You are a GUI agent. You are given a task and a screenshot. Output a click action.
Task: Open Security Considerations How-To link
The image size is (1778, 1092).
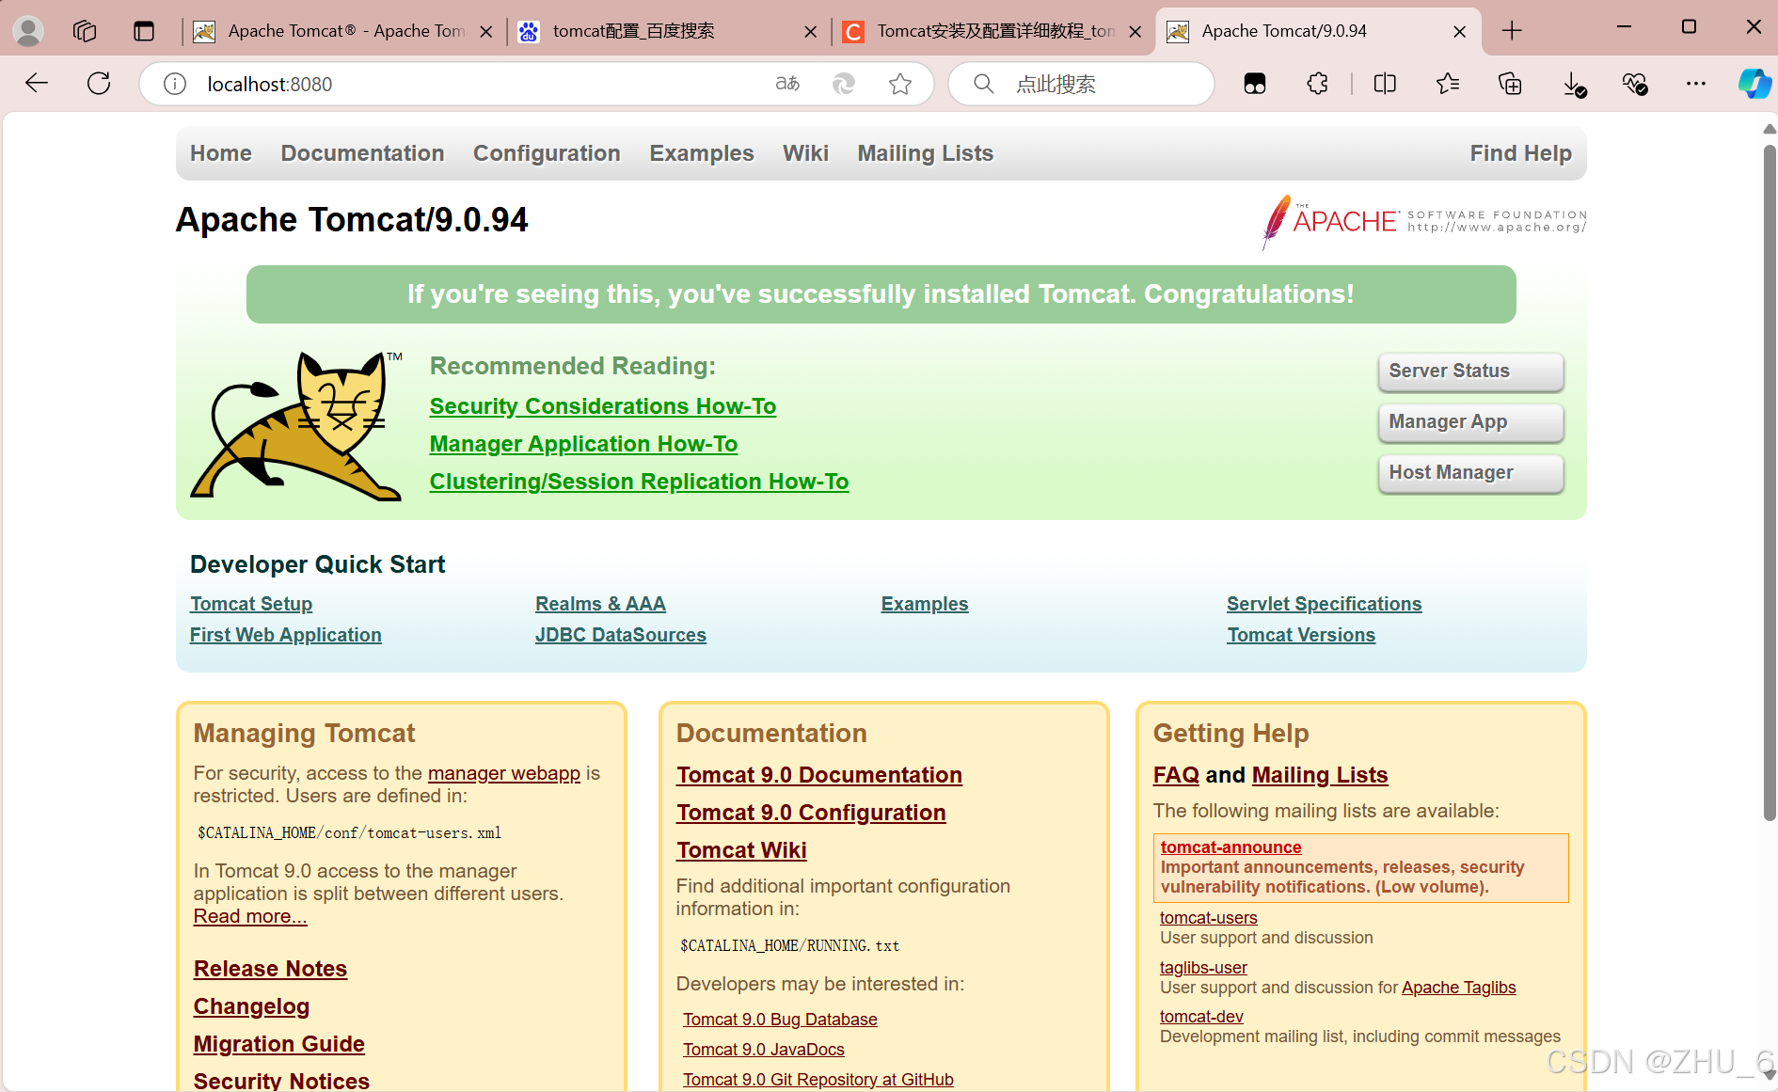pyautogui.click(x=603, y=406)
